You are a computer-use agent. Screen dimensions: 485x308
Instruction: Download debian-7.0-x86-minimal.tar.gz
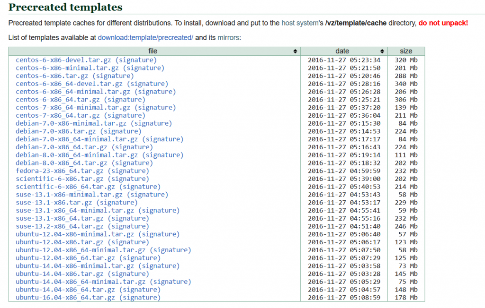71,123
